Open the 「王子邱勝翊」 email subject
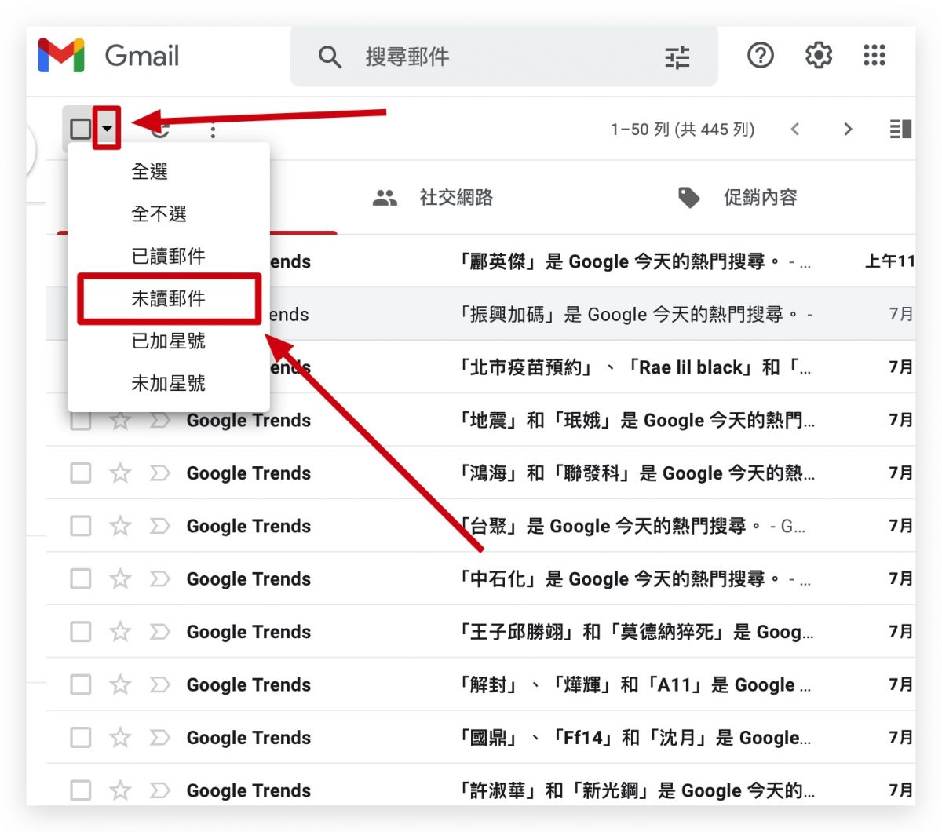Image resolution: width=942 pixels, height=832 pixels. tap(636, 632)
